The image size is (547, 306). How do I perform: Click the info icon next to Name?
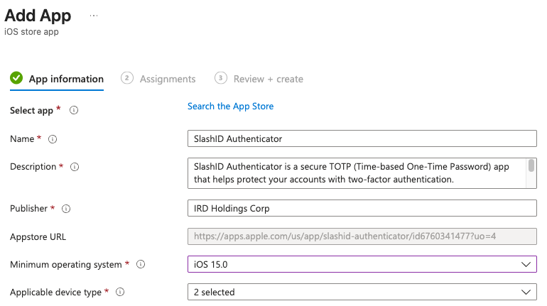[53, 139]
